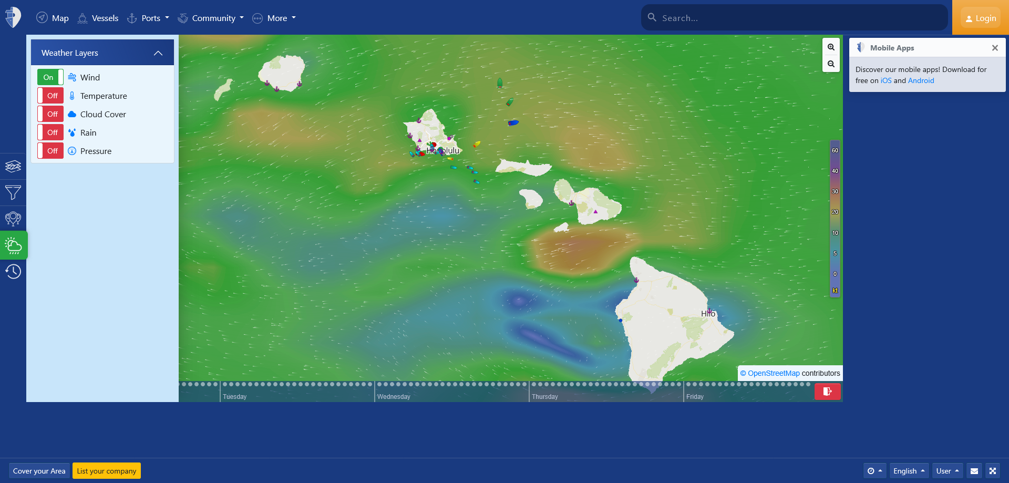Image resolution: width=1009 pixels, height=483 pixels.
Task: Open the iOS app link
Action: (886, 80)
